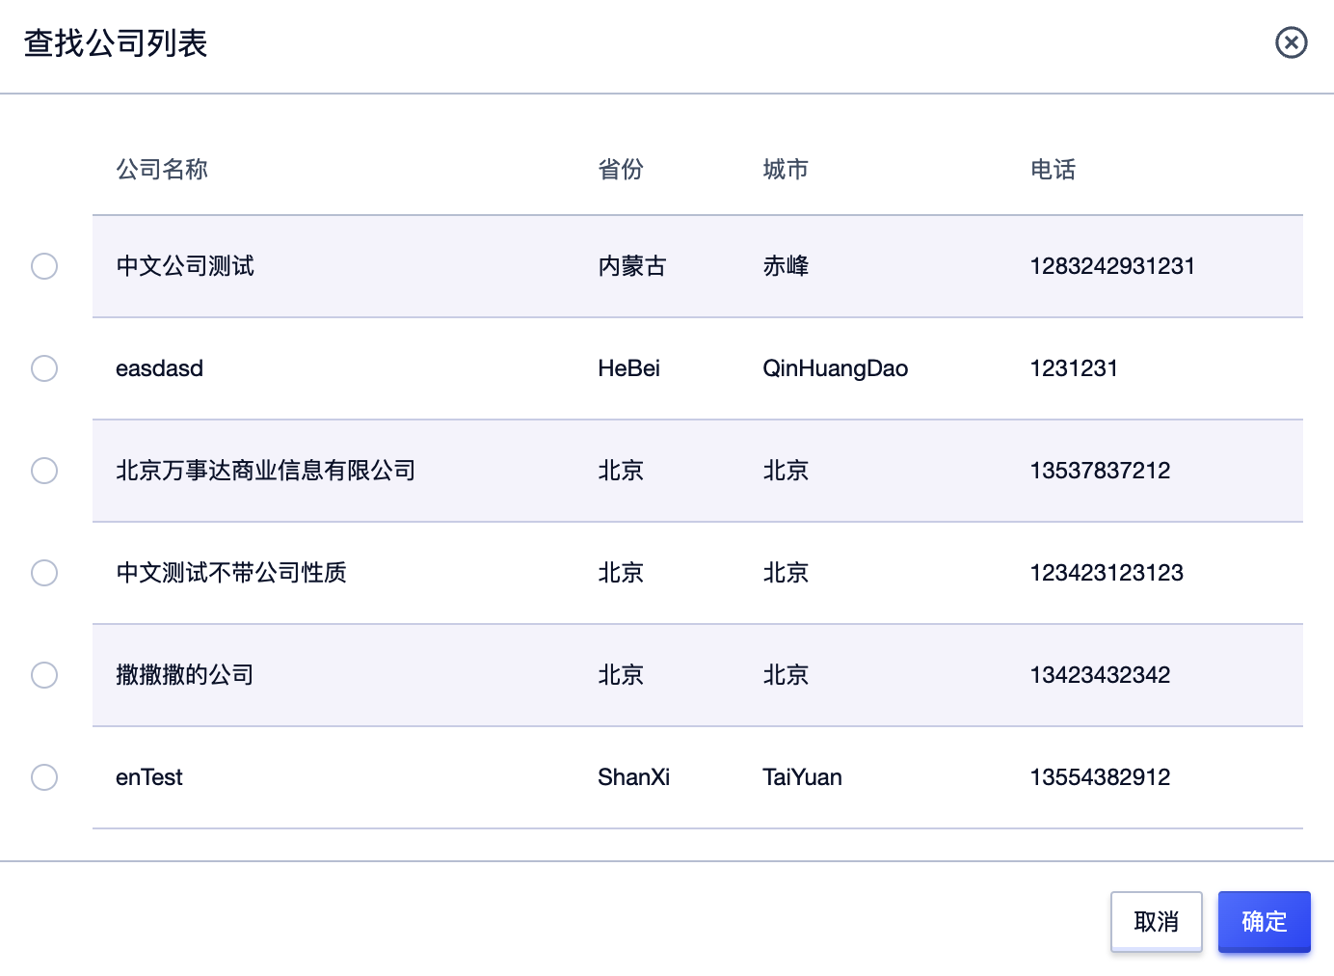Select the radio button for enTest
The height and width of the screenshot is (976, 1334).
click(x=43, y=777)
